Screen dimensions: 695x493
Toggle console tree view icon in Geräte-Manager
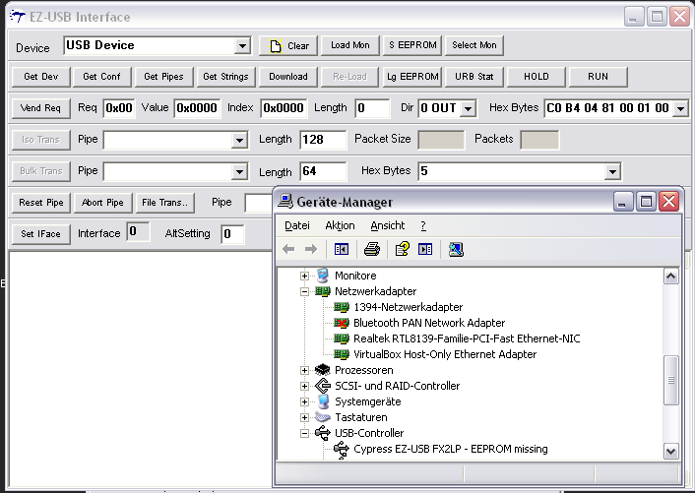[342, 249]
